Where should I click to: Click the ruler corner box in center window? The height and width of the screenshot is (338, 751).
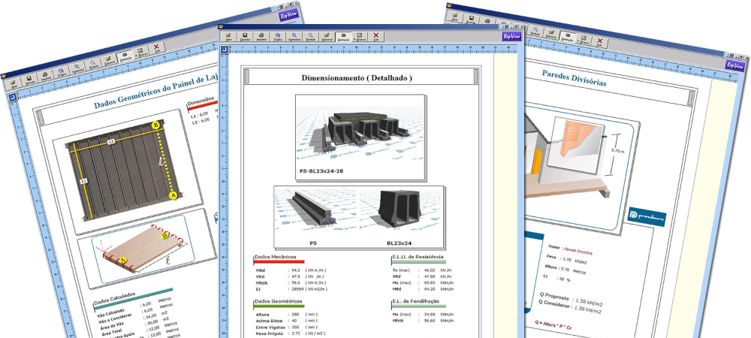[223, 49]
